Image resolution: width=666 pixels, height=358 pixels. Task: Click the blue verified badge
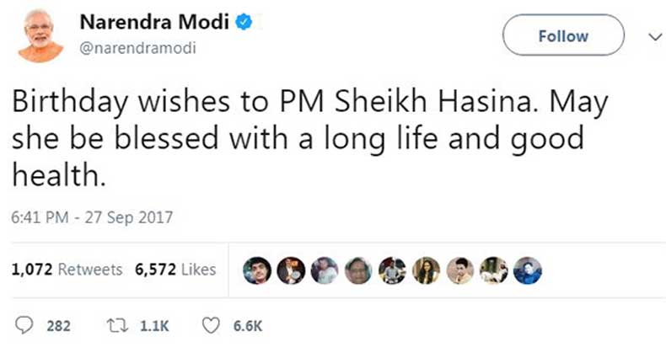244,24
